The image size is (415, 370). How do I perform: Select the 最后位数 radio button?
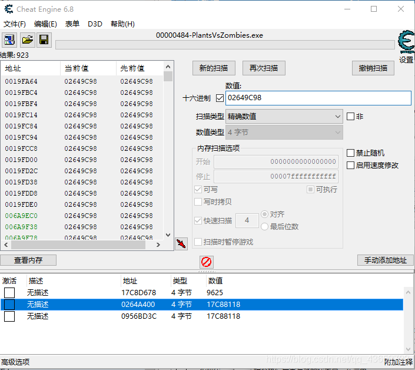(x=265, y=226)
